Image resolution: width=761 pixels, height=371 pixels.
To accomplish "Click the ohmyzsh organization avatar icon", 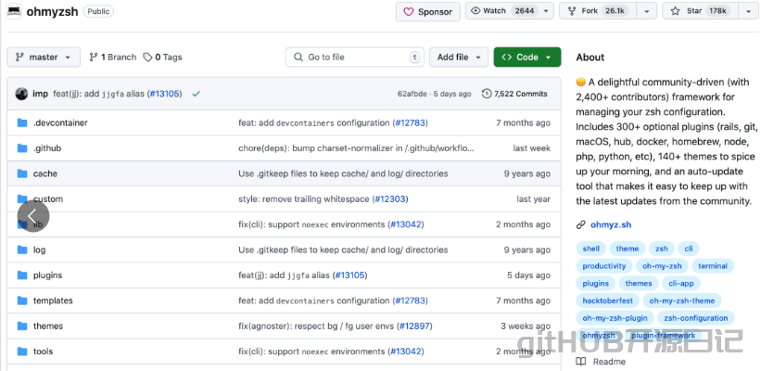I will click(14, 12).
